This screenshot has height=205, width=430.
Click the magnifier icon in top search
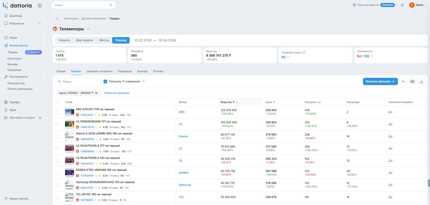[x=111, y=5]
